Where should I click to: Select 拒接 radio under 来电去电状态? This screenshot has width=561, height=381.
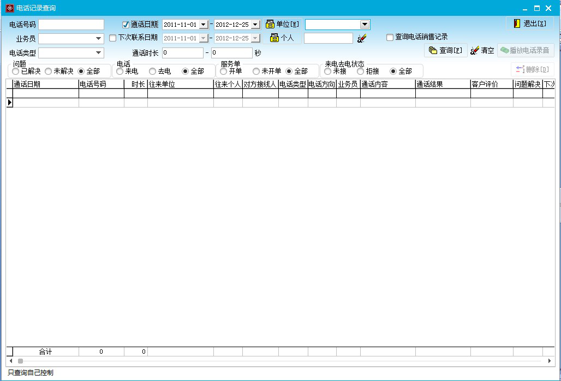(x=361, y=72)
